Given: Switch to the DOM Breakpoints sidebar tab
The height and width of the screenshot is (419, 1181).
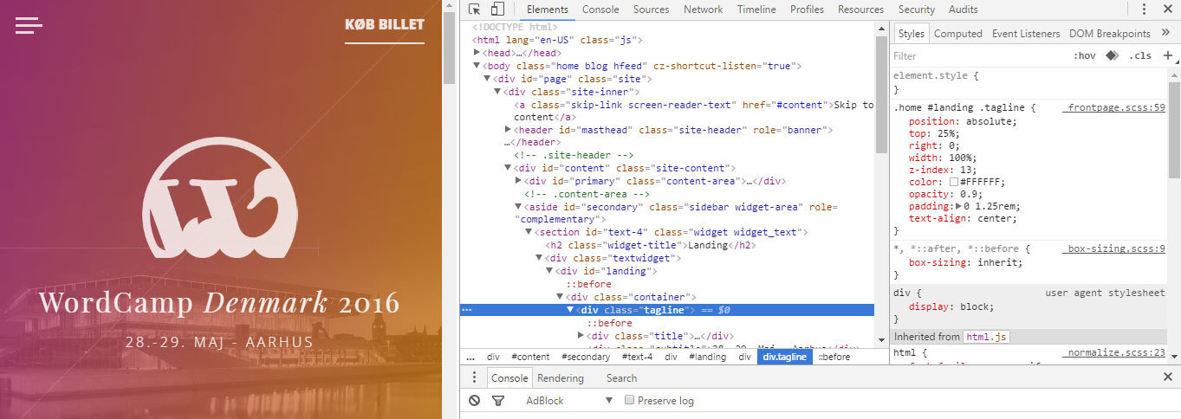Looking at the screenshot, I should pos(1110,34).
